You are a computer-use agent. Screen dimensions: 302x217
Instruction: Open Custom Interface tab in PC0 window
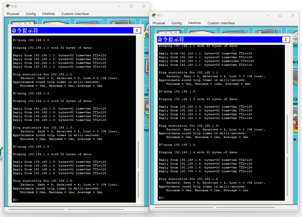[75, 14]
